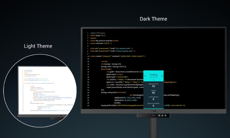The image size is (230, 138).
Task: Select the Coding mode header in OSD
Action: (x=153, y=75)
